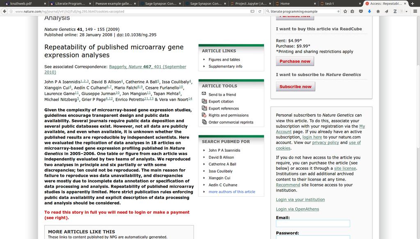Click the Rights and permissions link

click(228, 115)
